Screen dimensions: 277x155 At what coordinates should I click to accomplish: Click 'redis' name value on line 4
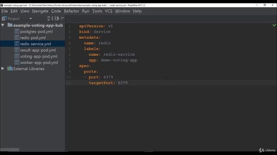(104, 43)
